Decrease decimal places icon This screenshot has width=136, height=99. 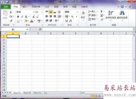tap(70, 21)
